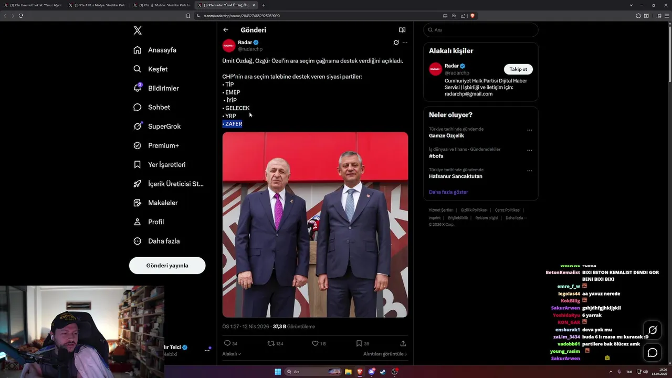Click the Grok icon on Radar's post

(396, 43)
